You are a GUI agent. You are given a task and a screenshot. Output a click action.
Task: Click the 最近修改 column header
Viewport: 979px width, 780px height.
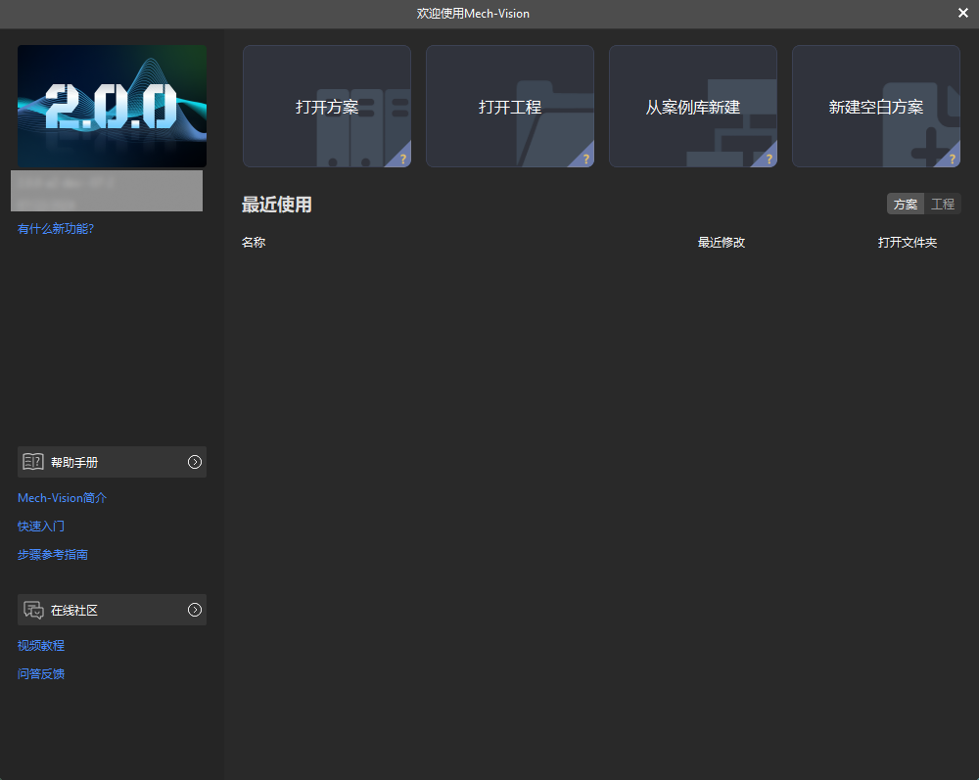(722, 242)
